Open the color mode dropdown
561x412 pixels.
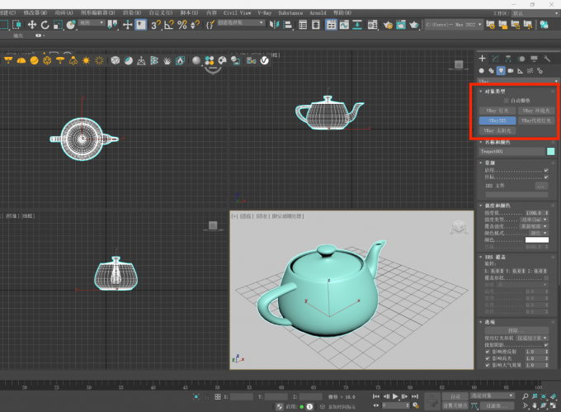coord(539,233)
